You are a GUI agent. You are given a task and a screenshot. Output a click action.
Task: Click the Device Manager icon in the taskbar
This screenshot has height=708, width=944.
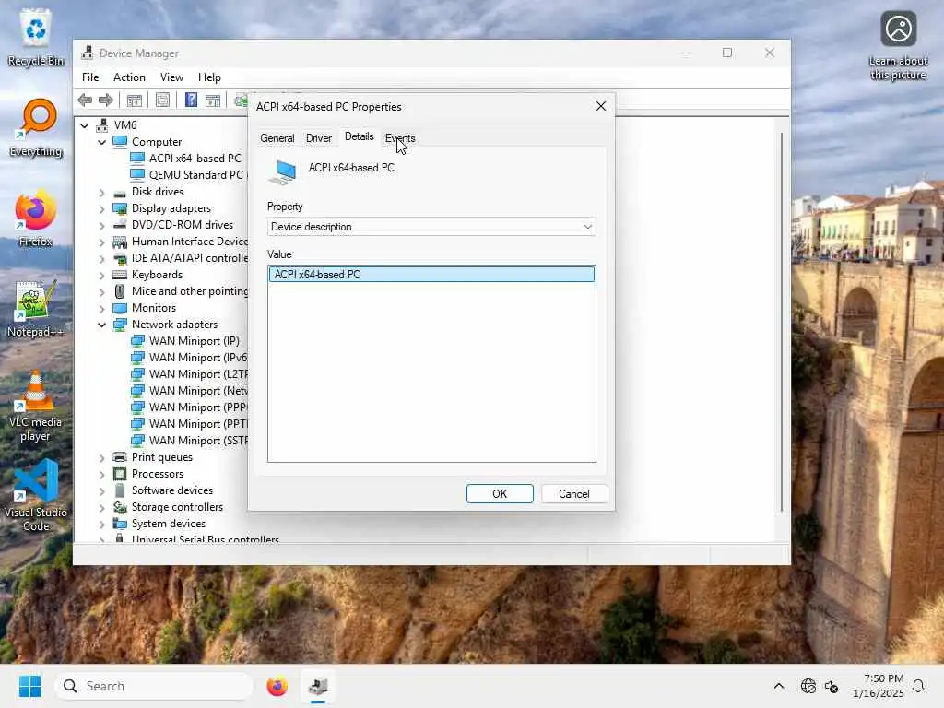318,686
